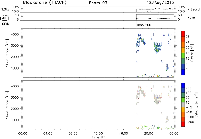Click the gray scatter cluster near 21:00 in velocity panel
The width and height of the screenshot is (201, 139).
pyautogui.click(x=158, y=100)
